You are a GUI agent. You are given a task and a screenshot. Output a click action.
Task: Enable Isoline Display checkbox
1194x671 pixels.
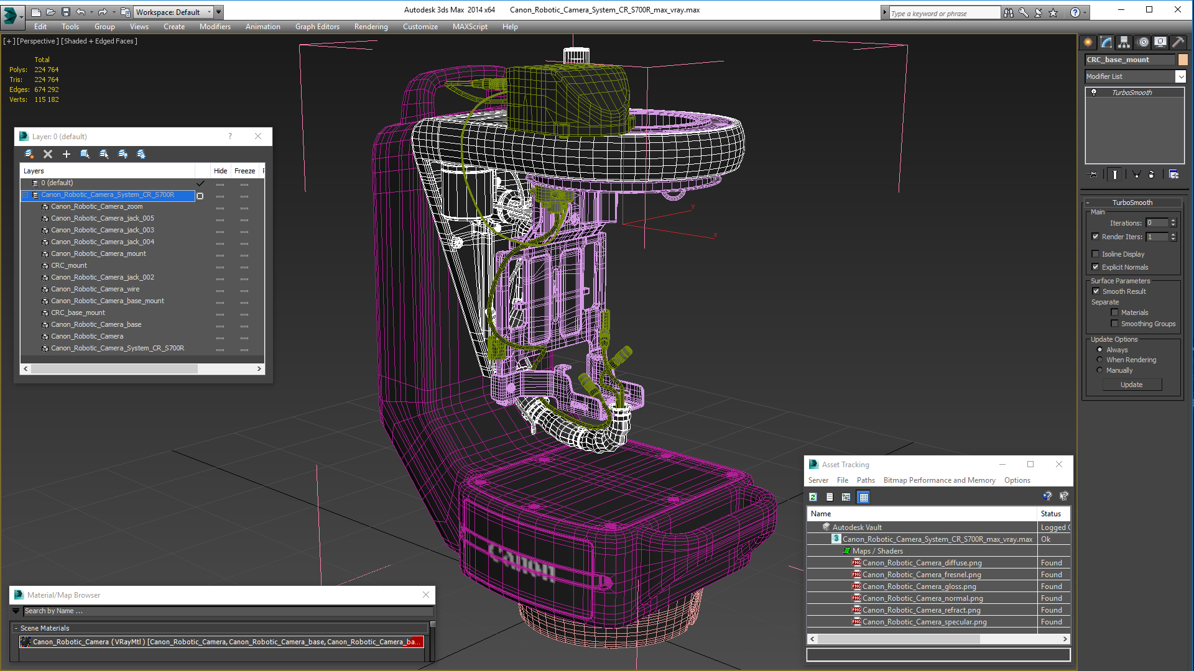(1096, 254)
